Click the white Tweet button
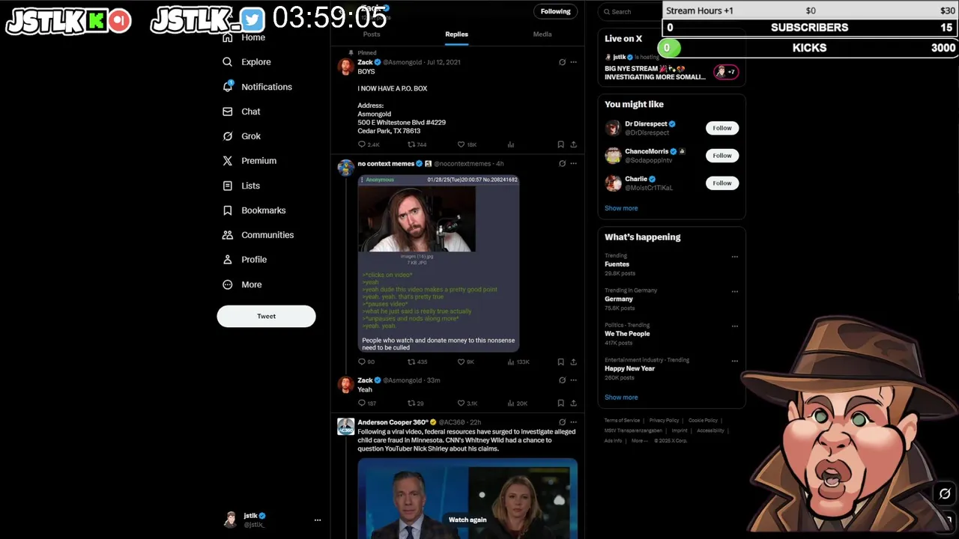This screenshot has width=959, height=539. (266, 316)
